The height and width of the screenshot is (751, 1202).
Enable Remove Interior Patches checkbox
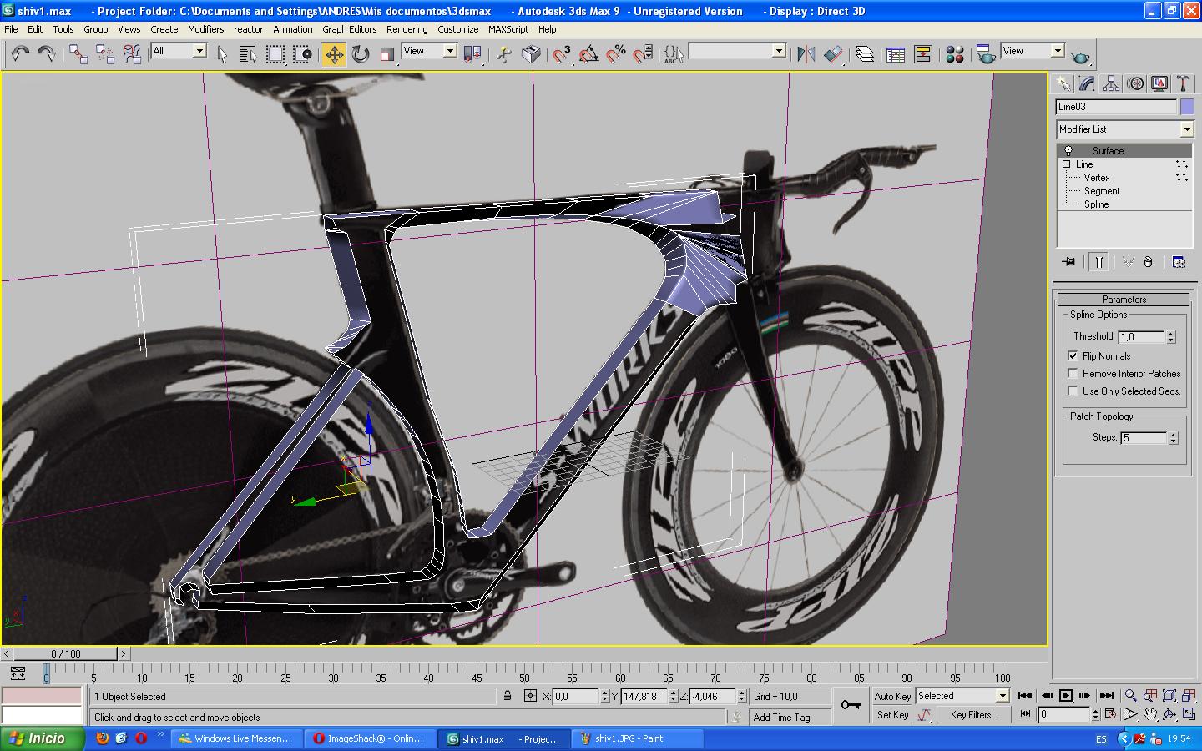1073,374
